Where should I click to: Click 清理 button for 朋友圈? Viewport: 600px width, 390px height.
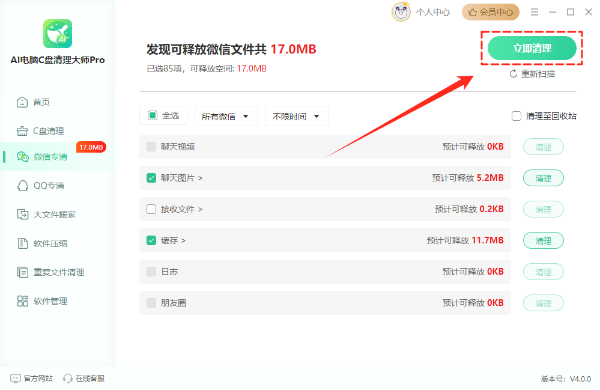pos(544,303)
